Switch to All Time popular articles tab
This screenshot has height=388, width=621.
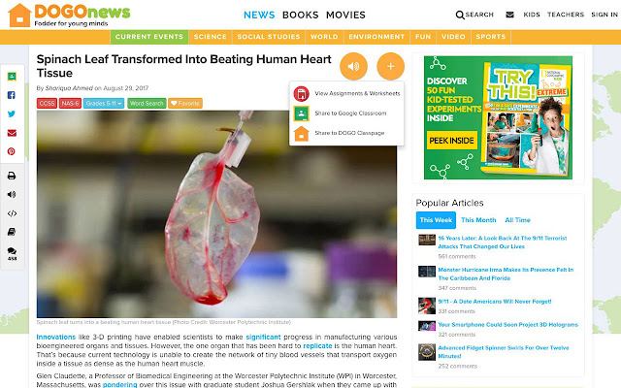[517, 220]
